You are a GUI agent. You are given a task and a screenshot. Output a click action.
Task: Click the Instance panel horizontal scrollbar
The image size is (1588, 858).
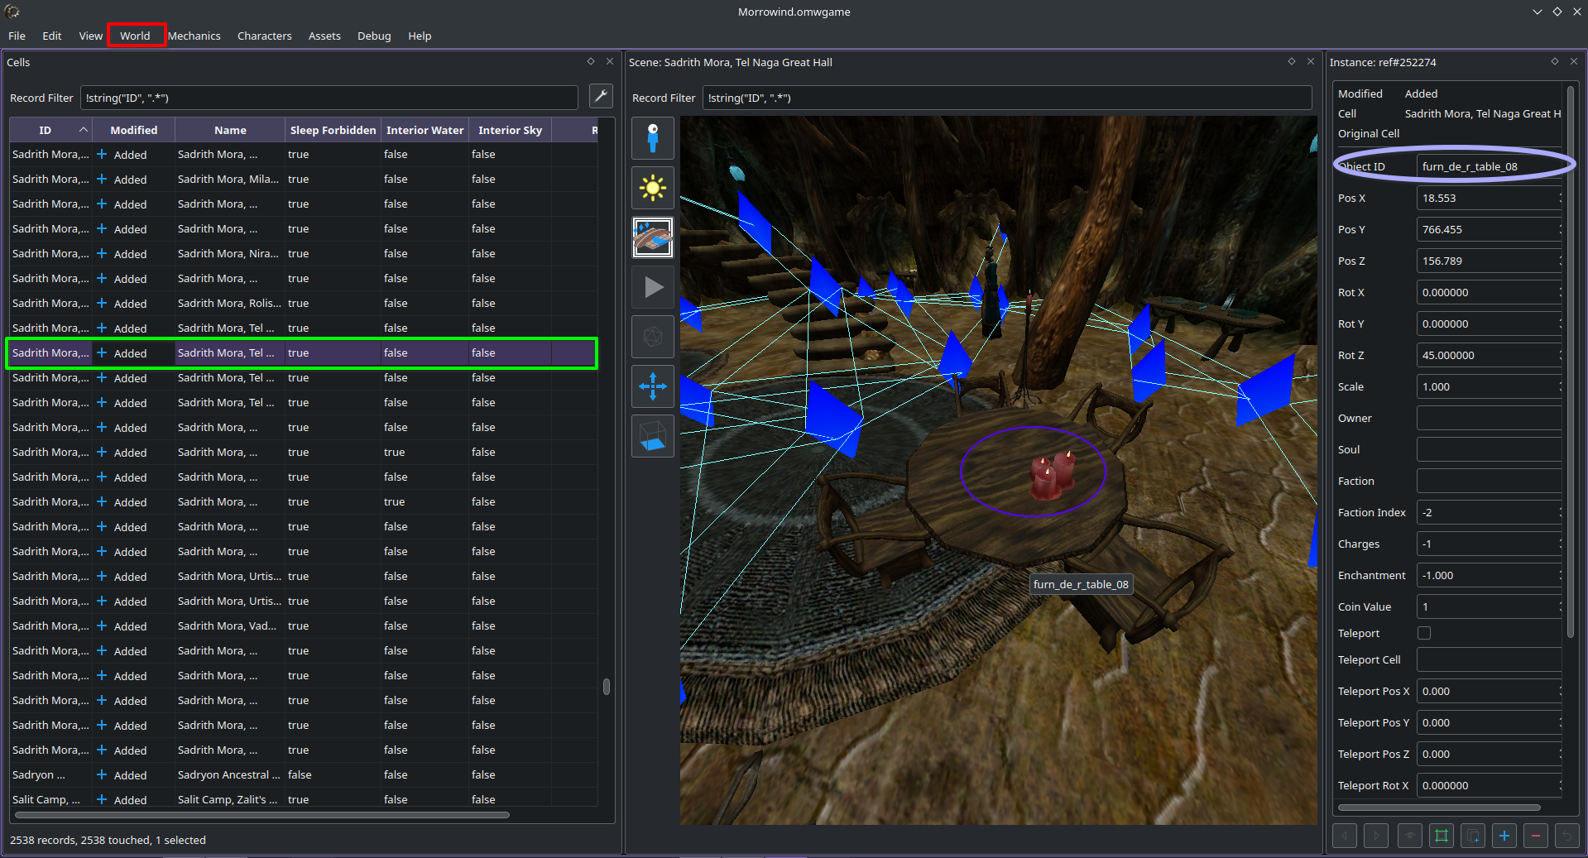click(x=1439, y=808)
